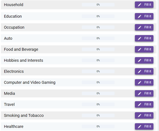Image resolution: width=159 pixels, height=131 pixels.
Task: Select the Healthcare category label
Action: (14, 127)
